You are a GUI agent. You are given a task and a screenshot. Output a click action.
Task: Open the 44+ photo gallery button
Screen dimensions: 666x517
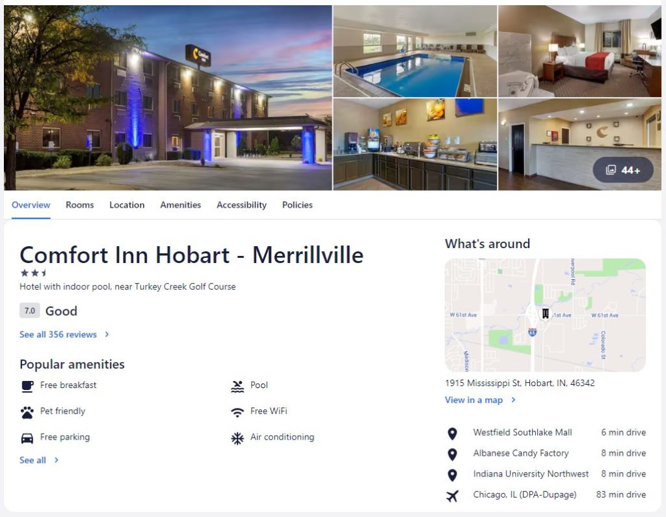[622, 170]
